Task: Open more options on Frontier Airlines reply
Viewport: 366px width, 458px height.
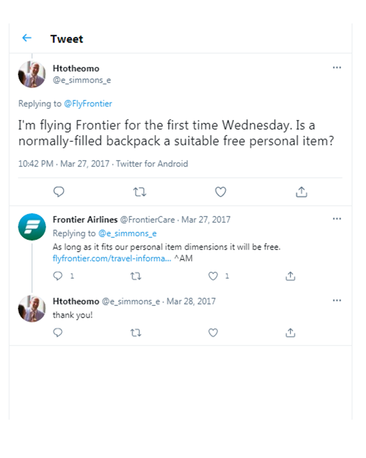Action: [337, 219]
